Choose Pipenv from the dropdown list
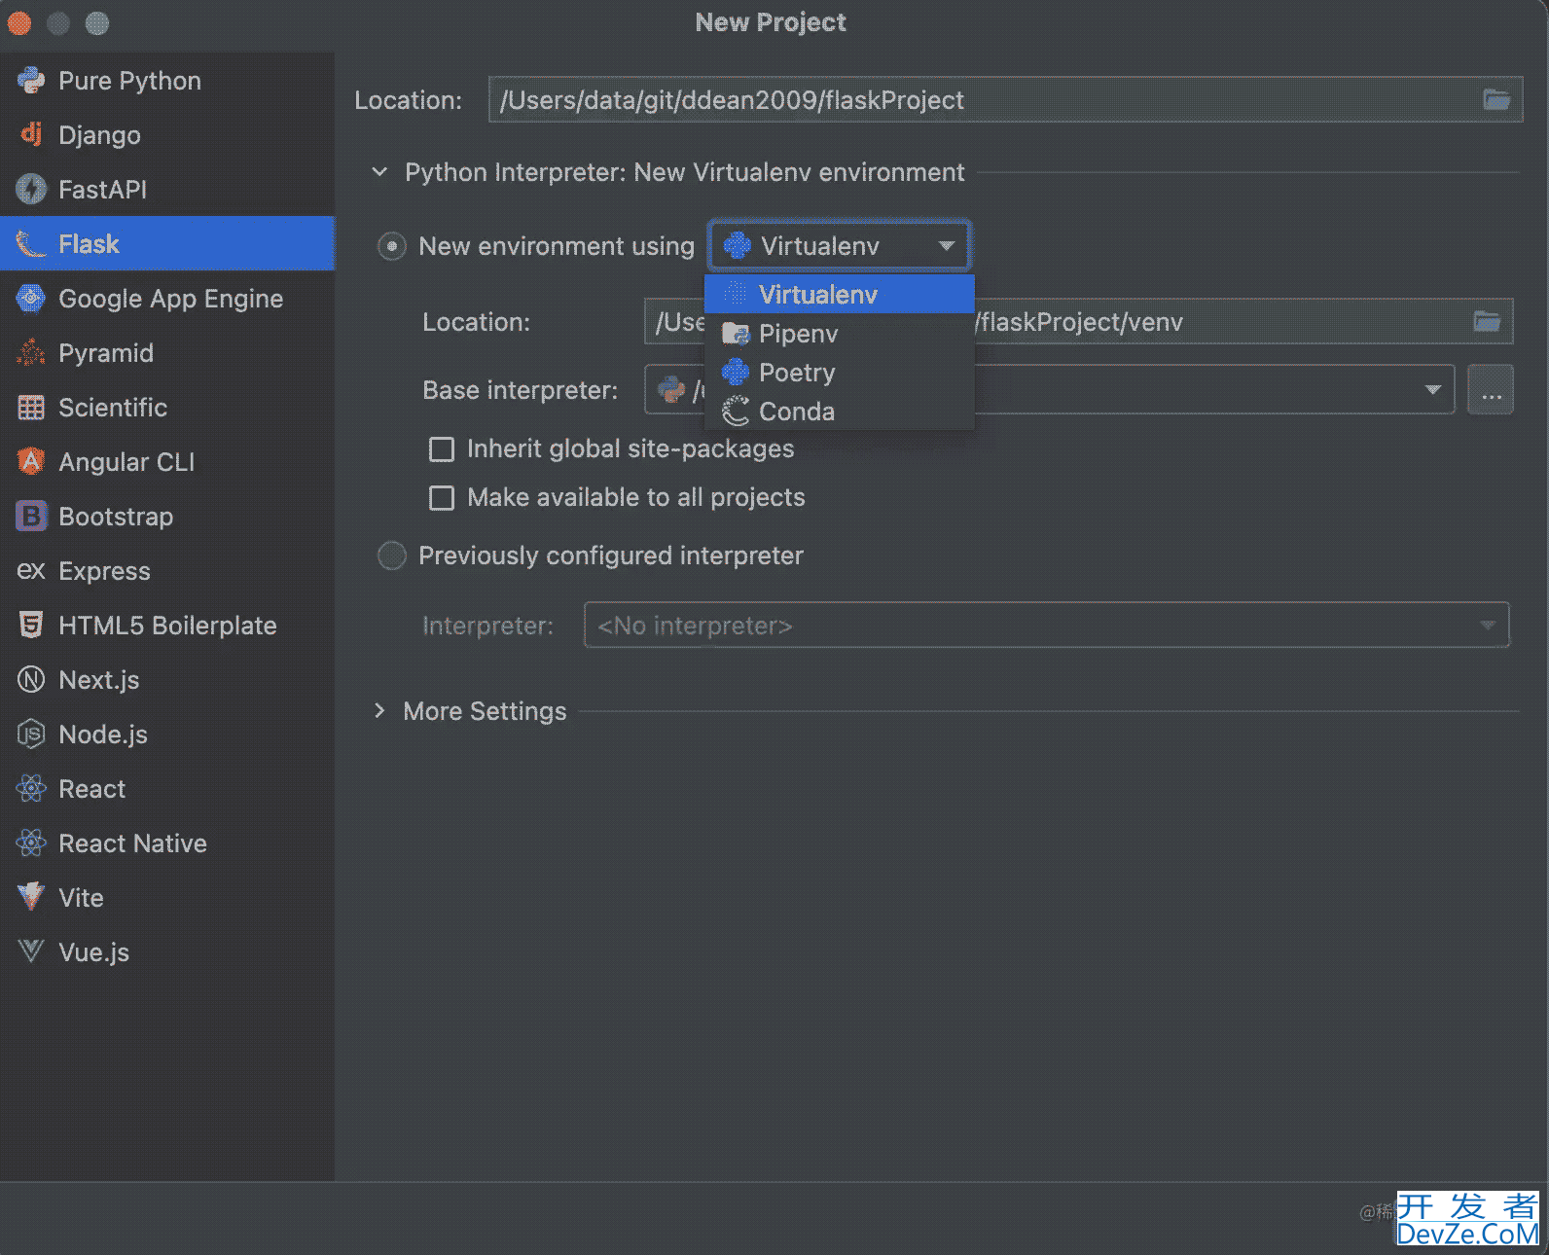Screen dimensions: 1549x1255 (840, 334)
